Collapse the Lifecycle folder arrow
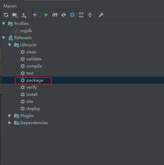This screenshot has width=164, height=165. click(x=10, y=45)
